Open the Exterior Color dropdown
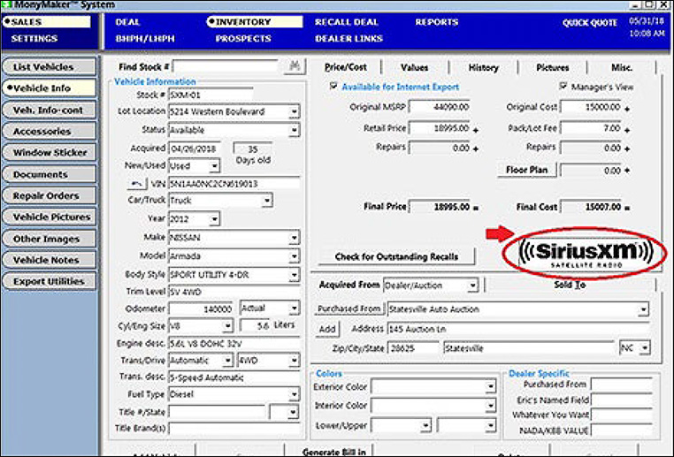 tap(490, 386)
